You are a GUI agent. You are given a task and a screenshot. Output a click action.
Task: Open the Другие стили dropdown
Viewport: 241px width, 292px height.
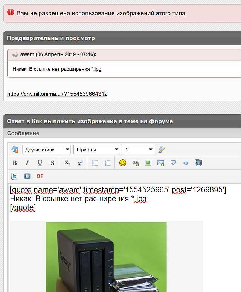pyautogui.click(x=46, y=150)
